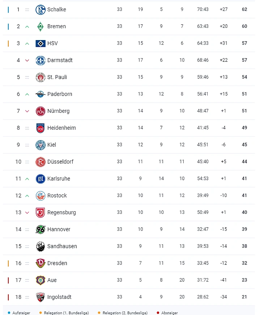Viewport: 264px width, 315px height.
Task: Click the Karlsruhe KSC logo
Action: pyautogui.click(x=41, y=178)
